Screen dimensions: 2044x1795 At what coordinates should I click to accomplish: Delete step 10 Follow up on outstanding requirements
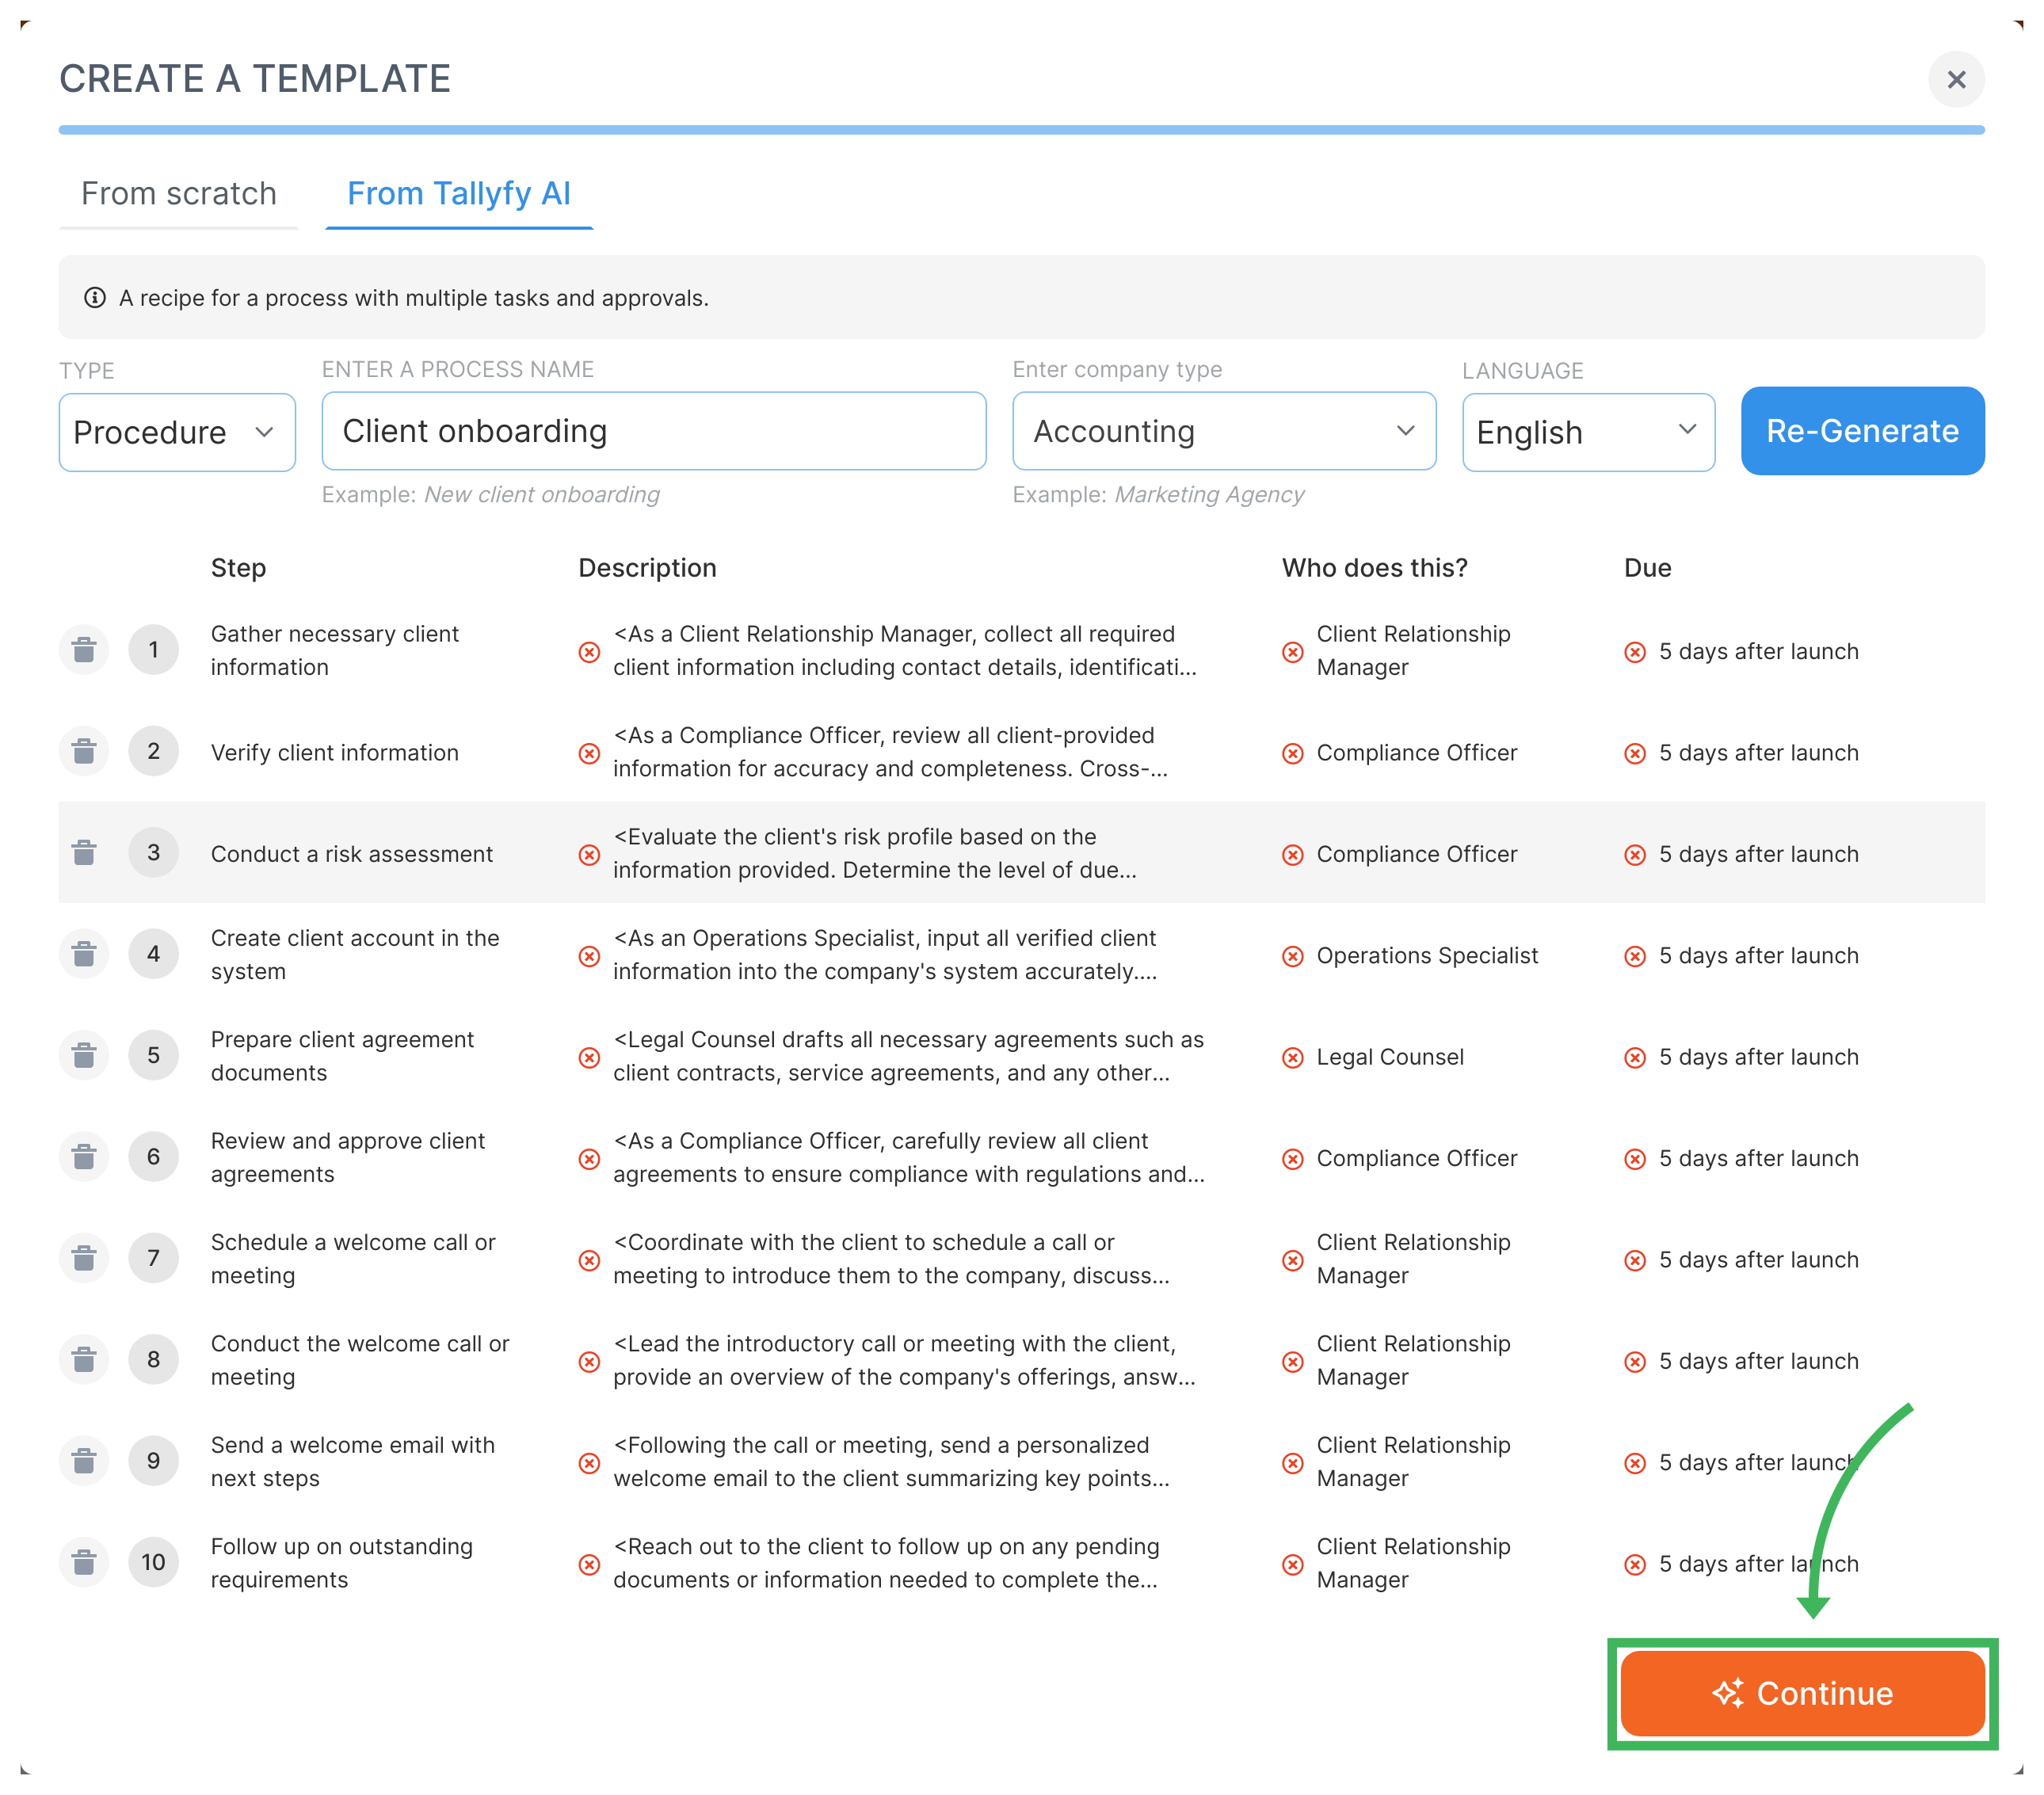[84, 1561]
